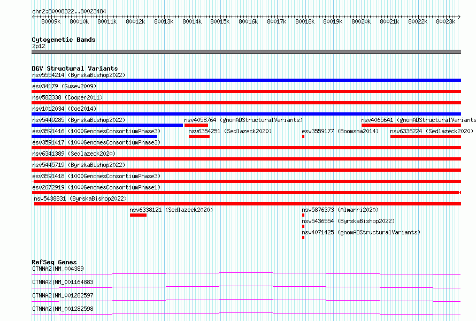476x321 pixels.
Task: Click the Cytogenetic Bands track heading
Action: pos(64,40)
